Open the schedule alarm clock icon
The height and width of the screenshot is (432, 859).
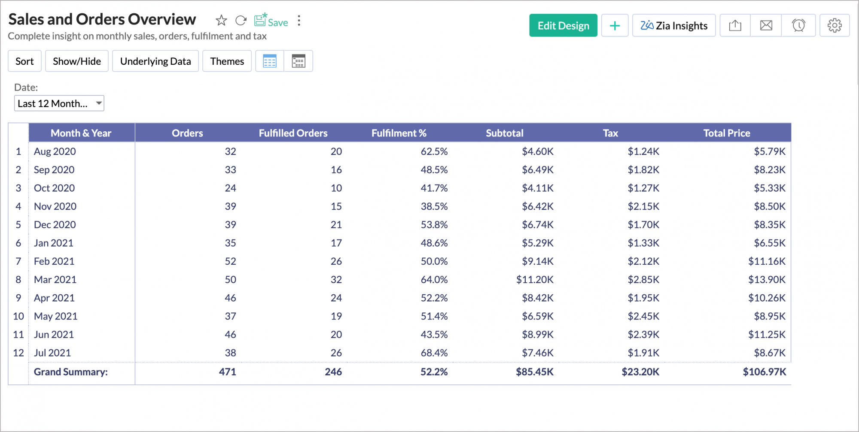click(798, 26)
